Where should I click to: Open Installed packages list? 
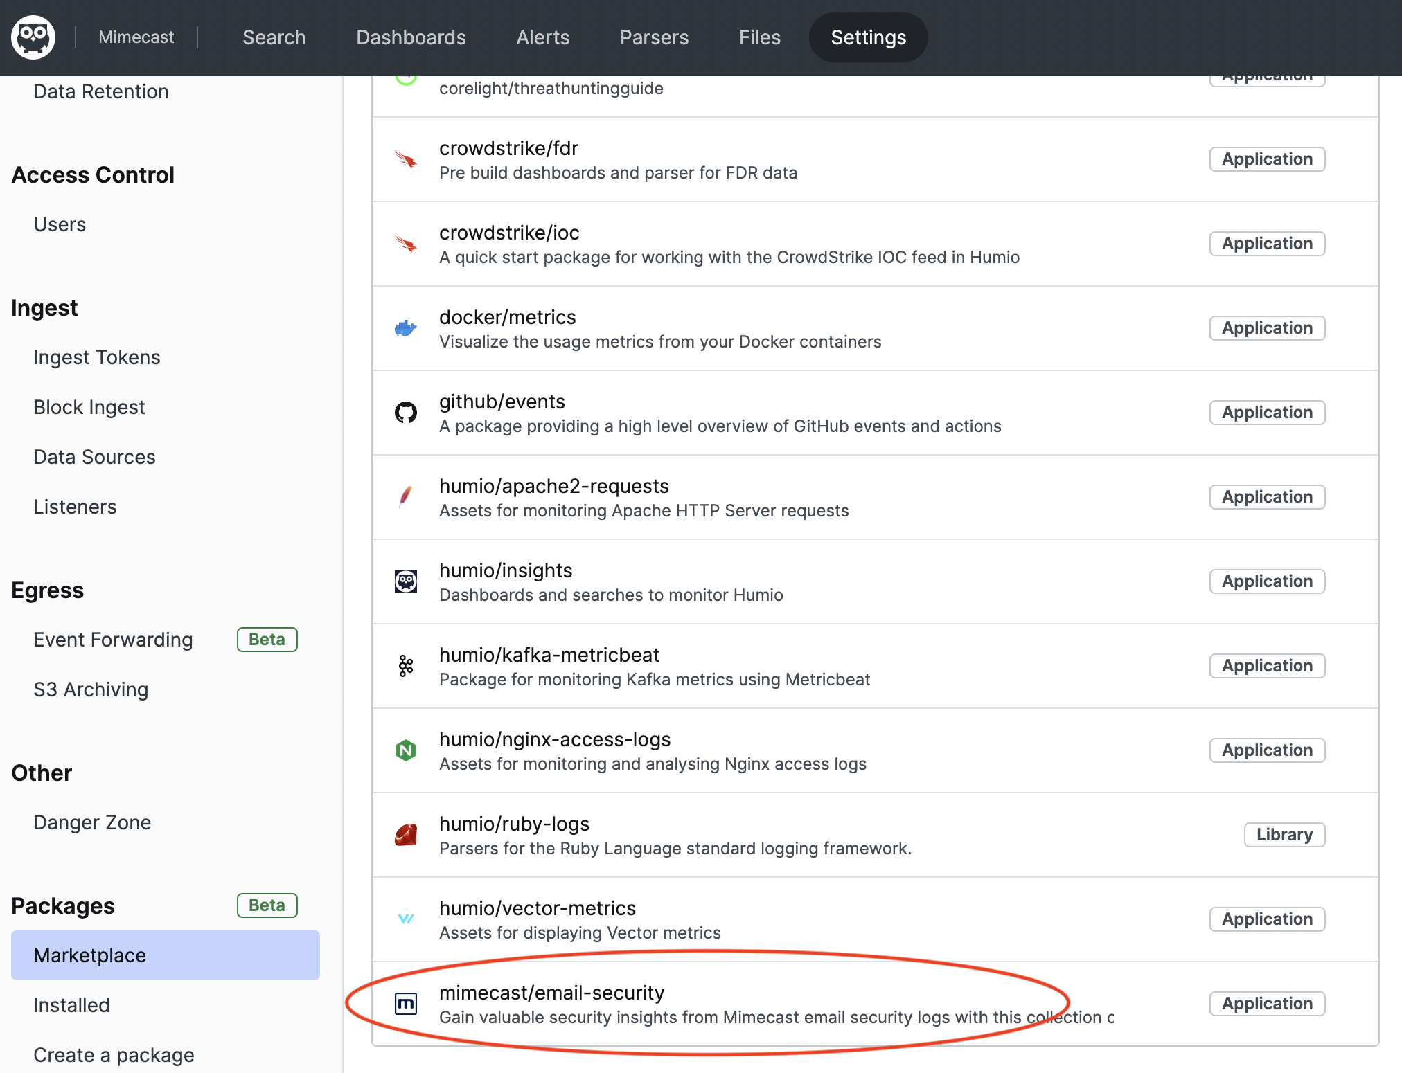71,1005
